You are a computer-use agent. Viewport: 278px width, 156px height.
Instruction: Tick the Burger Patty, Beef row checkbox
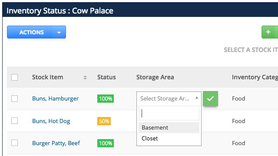point(14,143)
